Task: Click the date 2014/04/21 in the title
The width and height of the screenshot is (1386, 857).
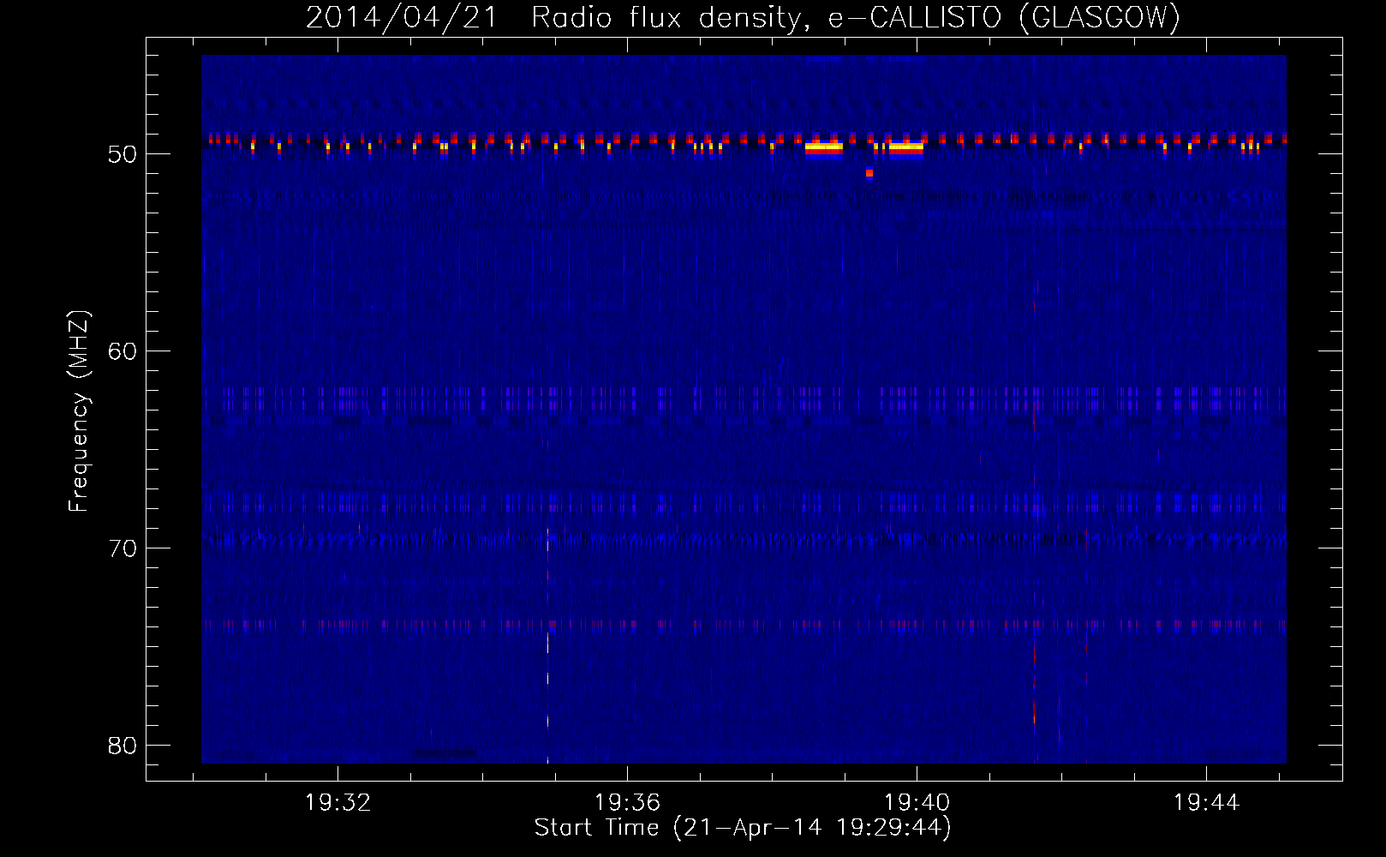Action: [402, 17]
